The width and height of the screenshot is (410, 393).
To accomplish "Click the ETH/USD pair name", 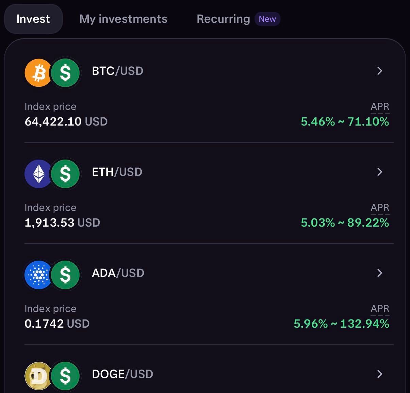I will tap(117, 172).
